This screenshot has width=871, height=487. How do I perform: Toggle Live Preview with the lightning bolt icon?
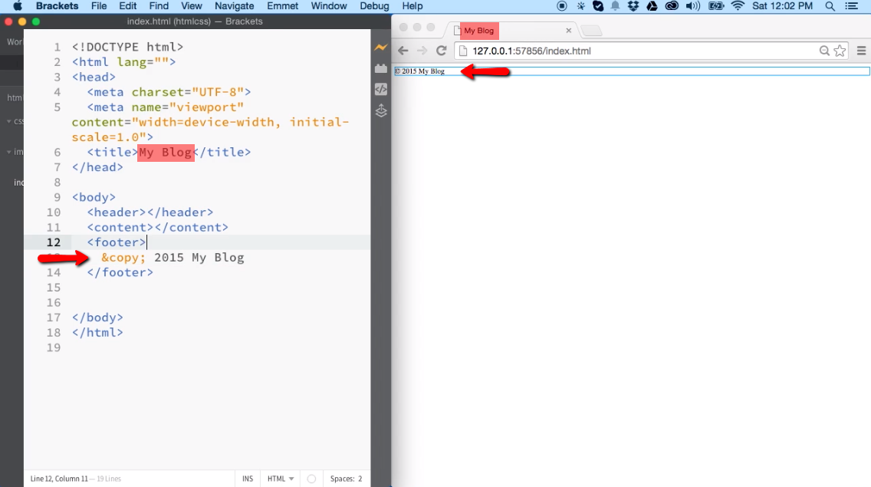pos(381,47)
